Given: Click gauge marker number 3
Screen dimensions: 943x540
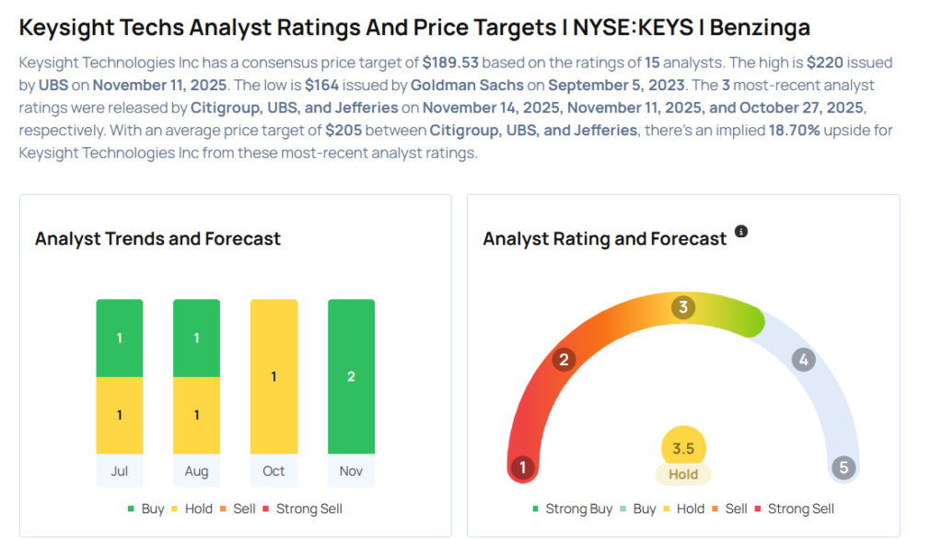Looking at the screenshot, I should (x=683, y=307).
